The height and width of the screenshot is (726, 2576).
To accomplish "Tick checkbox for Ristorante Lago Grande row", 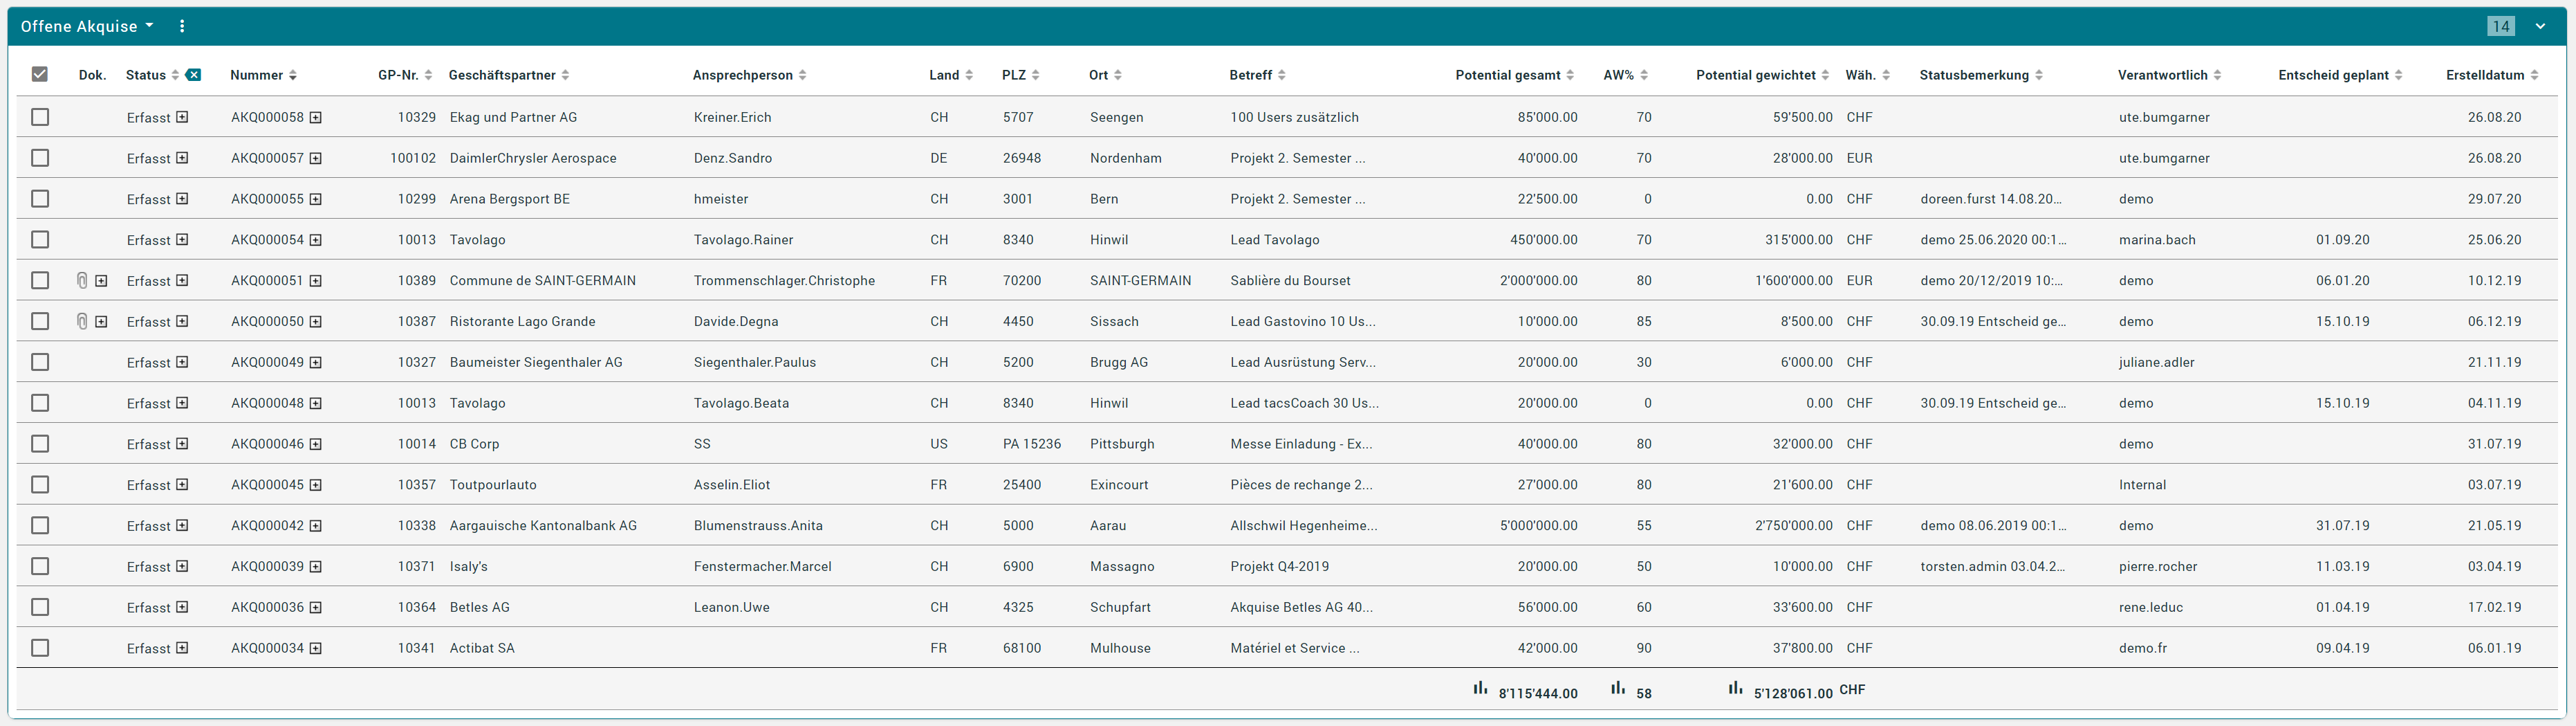I will pos(40,321).
